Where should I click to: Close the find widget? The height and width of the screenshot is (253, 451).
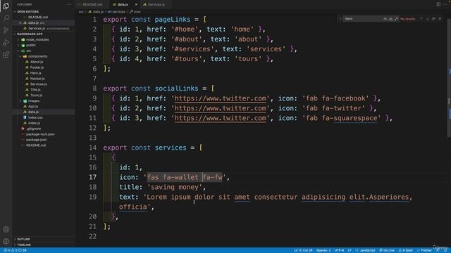click(440, 19)
